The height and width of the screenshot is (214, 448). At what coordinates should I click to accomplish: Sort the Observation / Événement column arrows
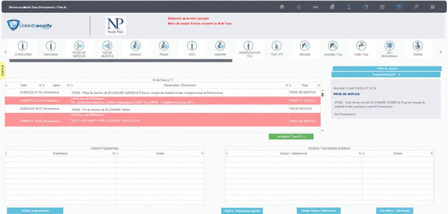[72, 85]
